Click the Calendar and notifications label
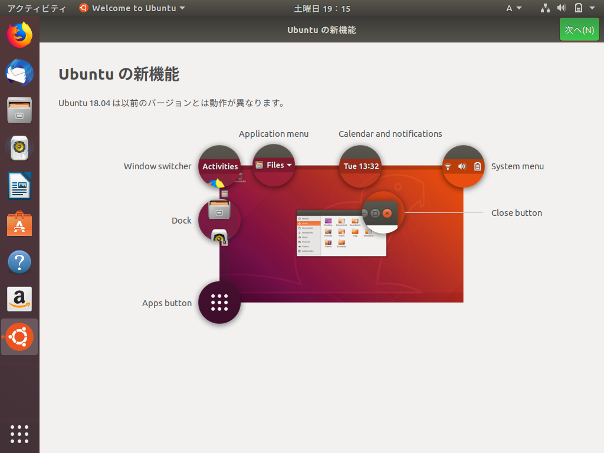 coord(390,134)
